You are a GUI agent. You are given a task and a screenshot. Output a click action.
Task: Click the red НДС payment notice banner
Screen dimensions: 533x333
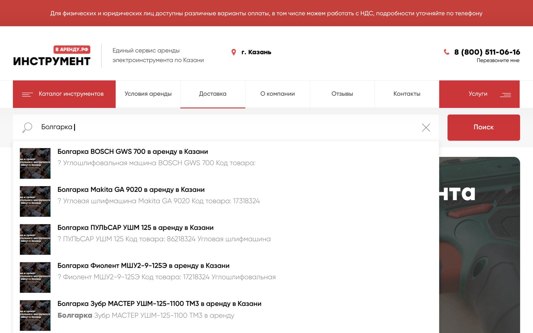click(266, 13)
